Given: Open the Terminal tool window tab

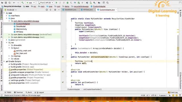Looking at the screenshot, I should click(x=18, y=92).
